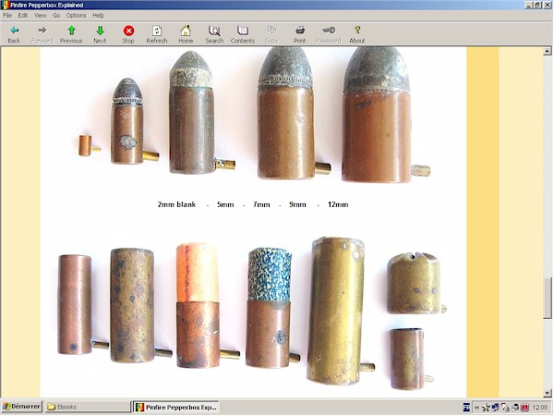Viewport: 554px width, 416px height.
Task: Open the Edit menu
Action: pyautogui.click(x=22, y=15)
